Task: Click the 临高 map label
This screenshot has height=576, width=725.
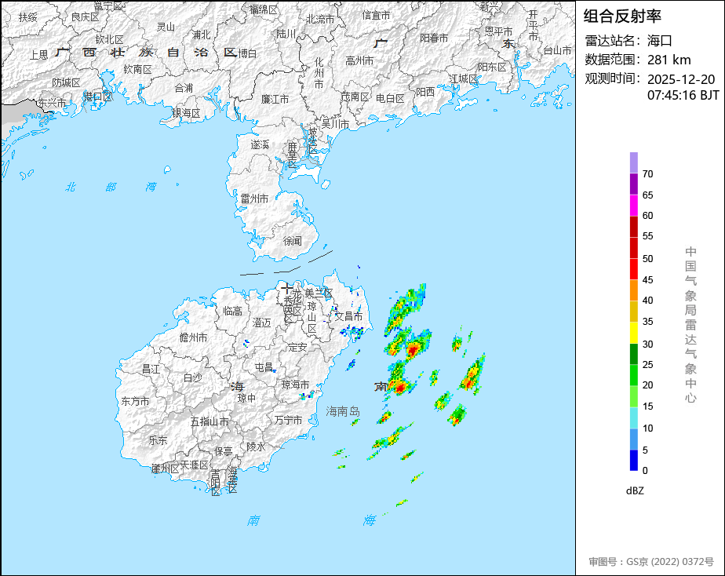Action: (232, 311)
